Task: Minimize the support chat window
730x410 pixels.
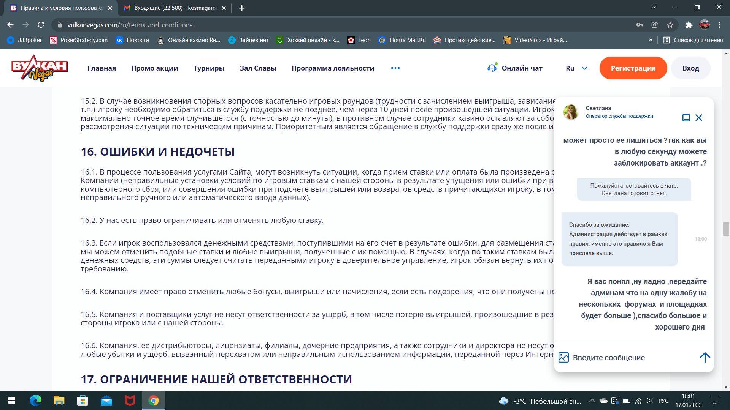Action: pyautogui.click(x=686, y=118)
